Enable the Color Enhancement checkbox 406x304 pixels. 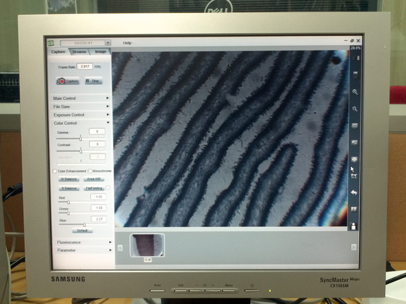coord(55,171)
